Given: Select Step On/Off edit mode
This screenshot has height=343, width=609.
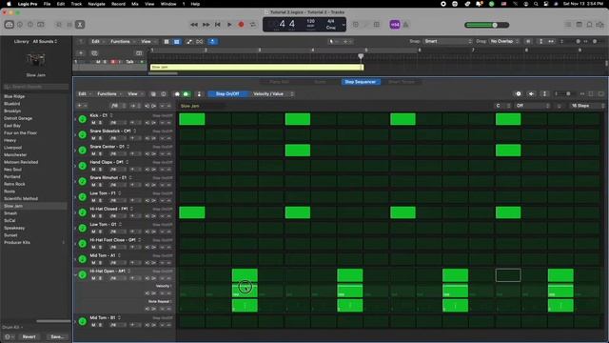Looking at the screenshot, I should [x=227, y=93].
